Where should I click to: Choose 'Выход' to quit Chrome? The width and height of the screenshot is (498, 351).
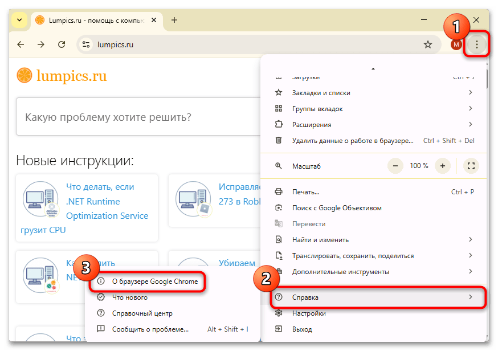coord(374,329)
